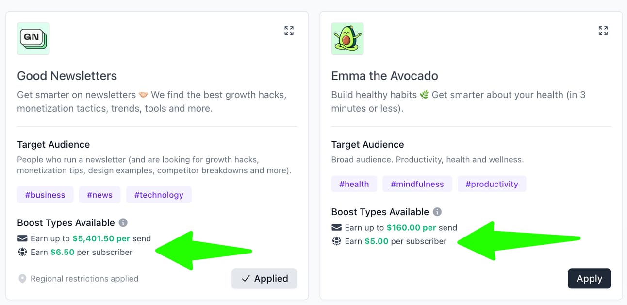The height and width of the screenshot is (305, 627).
Task: Expand the Emma the Avocado card
Action: click(603, 31)
